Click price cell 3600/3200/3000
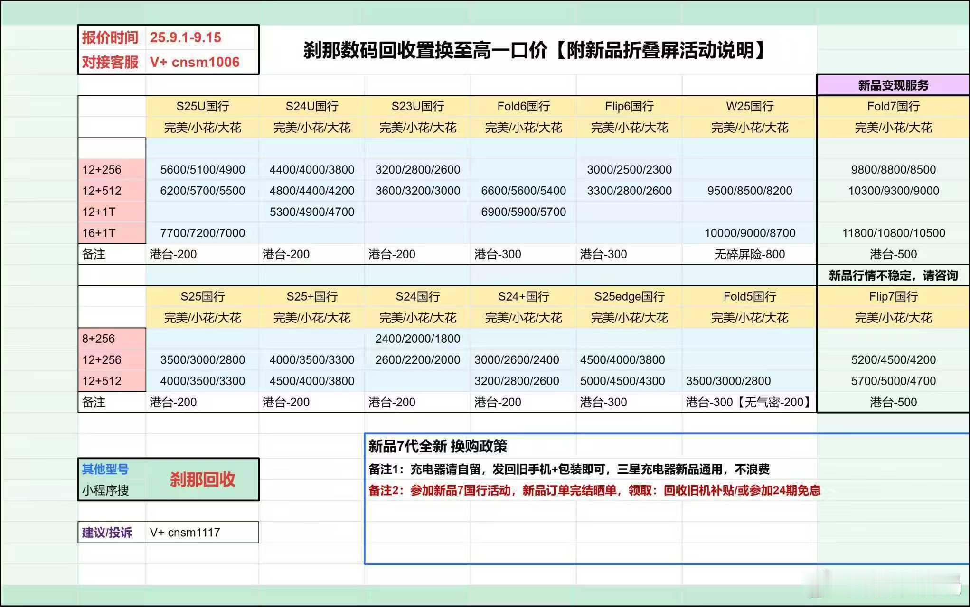This screenshot has width=970, height=607. [x=418, y=191]
